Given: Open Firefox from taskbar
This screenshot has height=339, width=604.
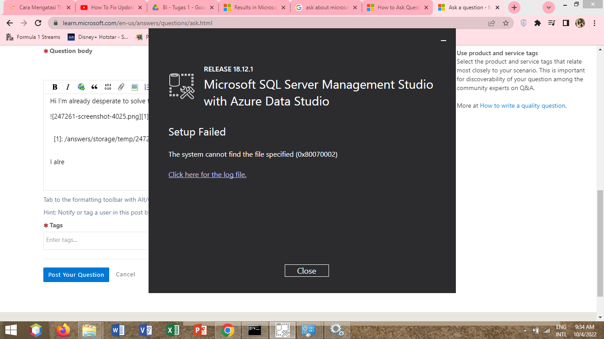Looking at the screenshot, I should pyautogui.click(x=63, y=330).
